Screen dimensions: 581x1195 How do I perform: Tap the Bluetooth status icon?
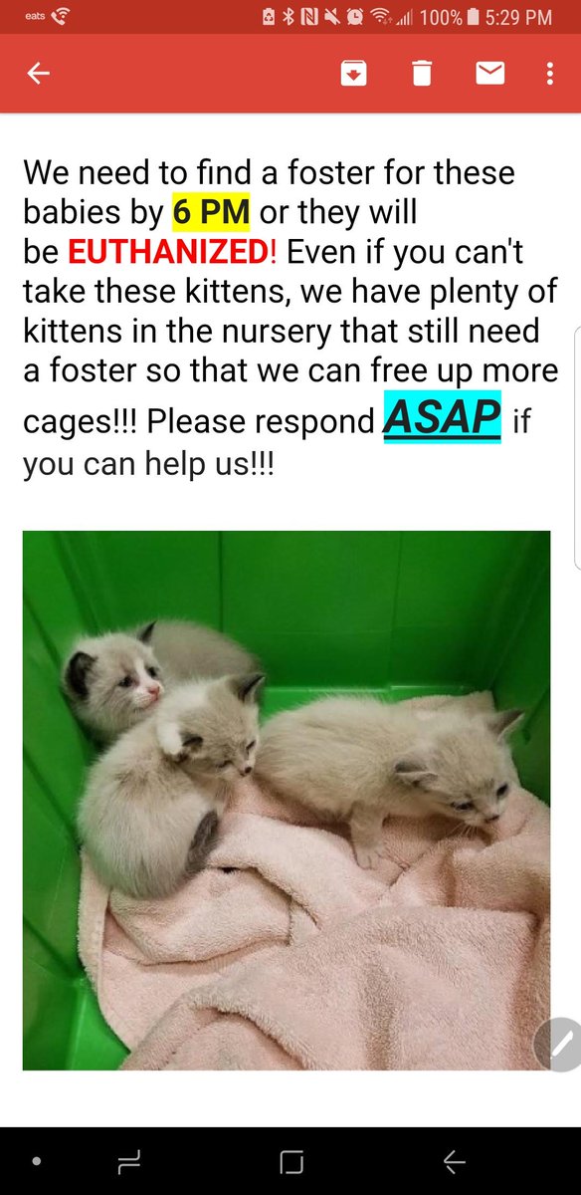289,17
